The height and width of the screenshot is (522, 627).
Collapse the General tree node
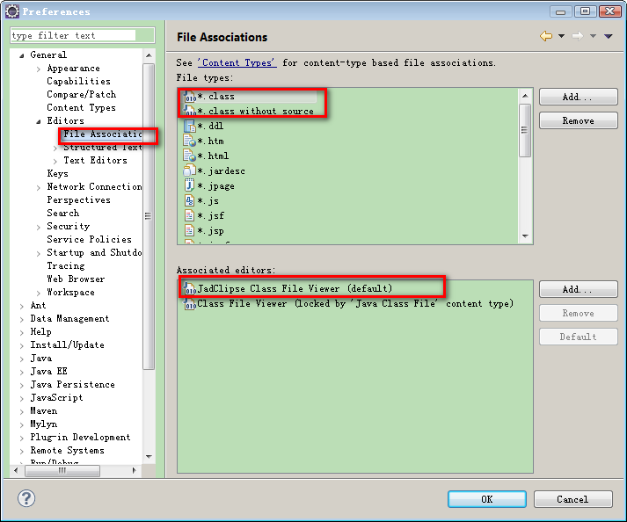coord(22,55)
